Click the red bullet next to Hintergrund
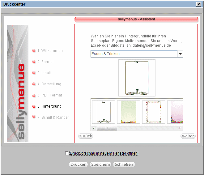The image size is (204, 175). pyautogui.click(x=34, y=106)
